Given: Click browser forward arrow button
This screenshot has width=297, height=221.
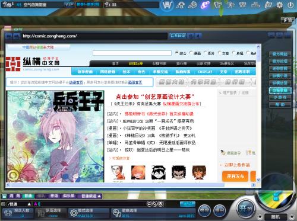Looking at the screenshot, I should 17,36.
